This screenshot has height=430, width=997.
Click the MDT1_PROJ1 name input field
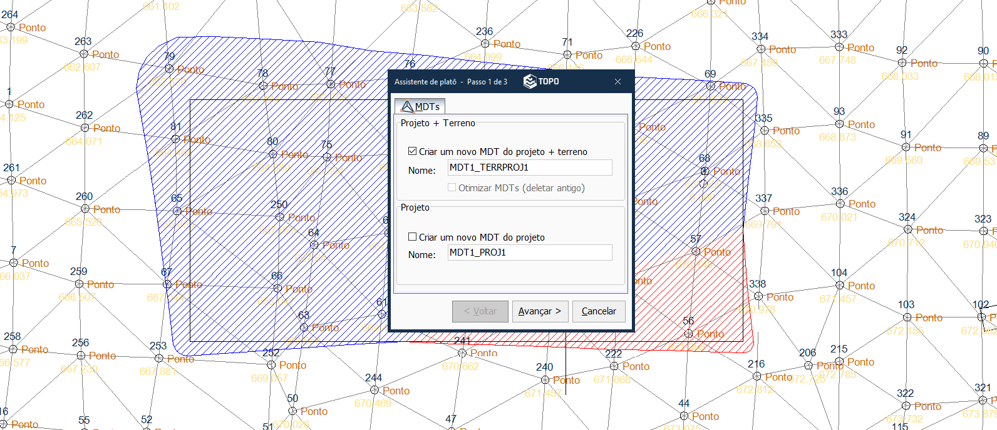pos(530,252)
